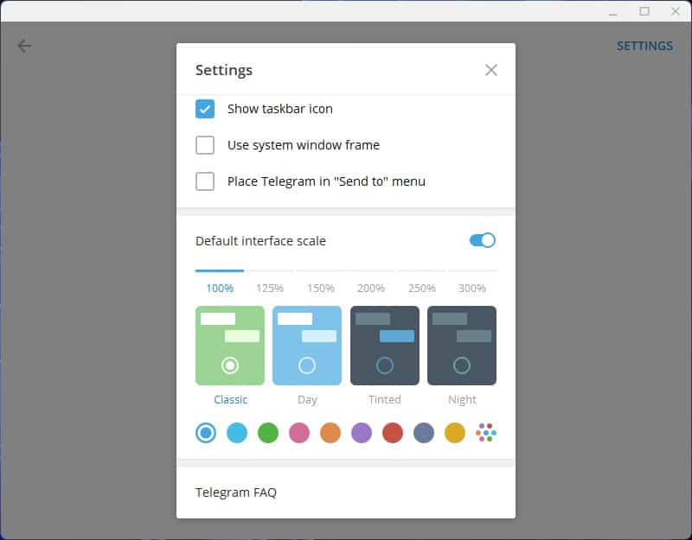The image size is (692, 540).
Task: Choose the 250% scale option
Action: click(421, 288)
